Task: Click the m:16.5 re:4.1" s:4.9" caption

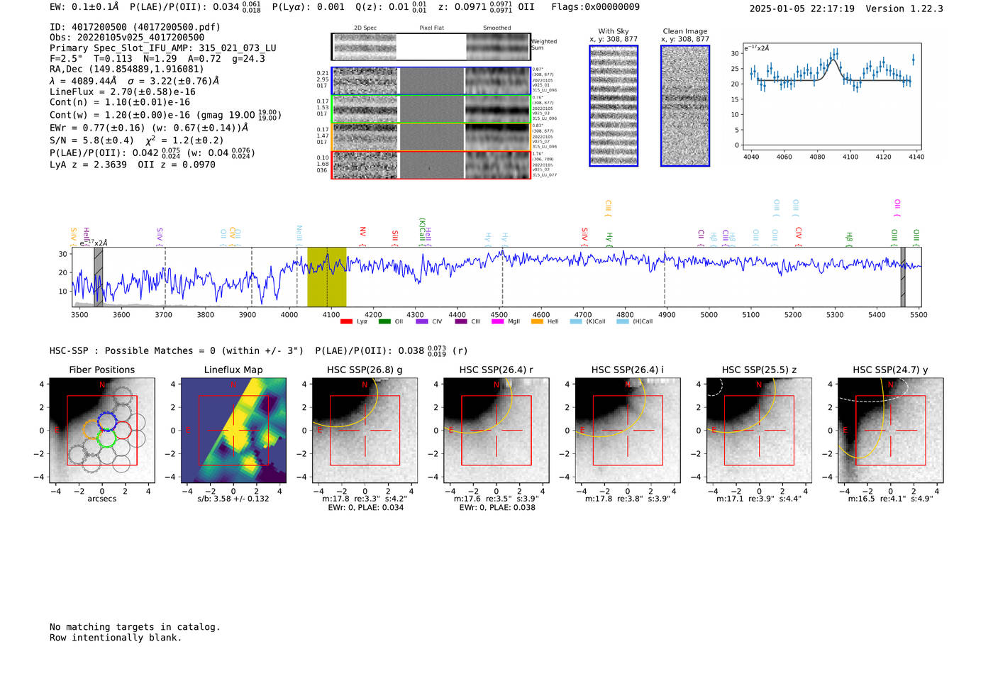Action: pos(890,499)
